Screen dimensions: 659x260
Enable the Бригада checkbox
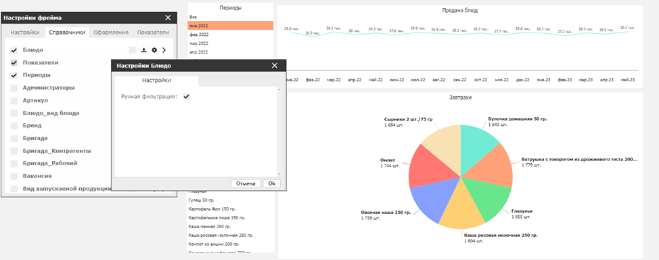(14, 138)
